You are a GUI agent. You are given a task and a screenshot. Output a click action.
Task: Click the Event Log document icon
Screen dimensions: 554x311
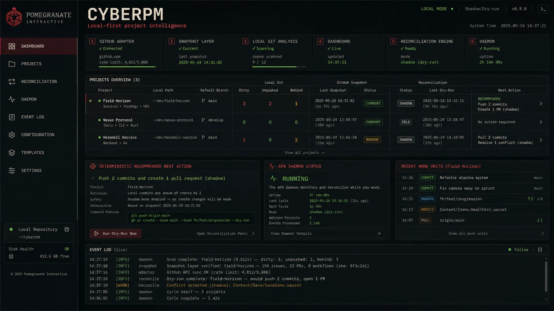click(12, 117)
